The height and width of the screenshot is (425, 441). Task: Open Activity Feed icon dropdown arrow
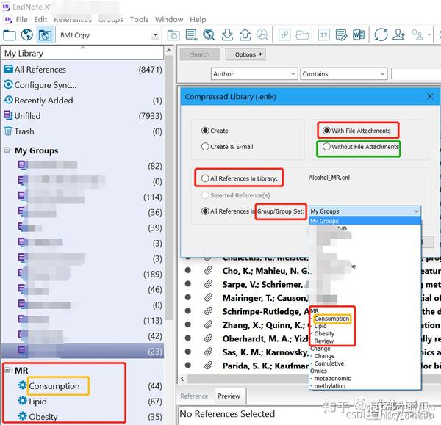point(429,34)
